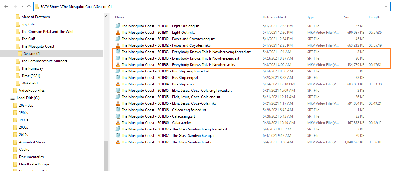Click icon of S01E06 Calaca.eng.srt
The image size is (394, 171).
pyautogui.click(x=118, y=116)
